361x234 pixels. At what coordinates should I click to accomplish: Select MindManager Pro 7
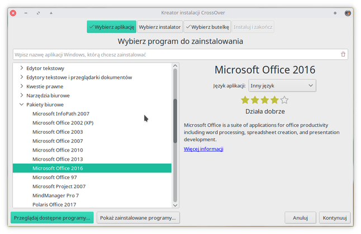coord(92,195)
